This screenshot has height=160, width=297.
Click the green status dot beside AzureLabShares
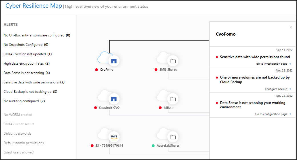(153, 146)
